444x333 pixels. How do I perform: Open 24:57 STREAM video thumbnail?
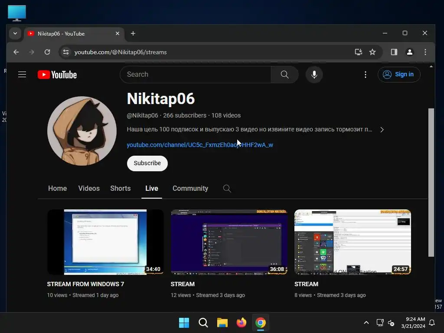point(353,242)
